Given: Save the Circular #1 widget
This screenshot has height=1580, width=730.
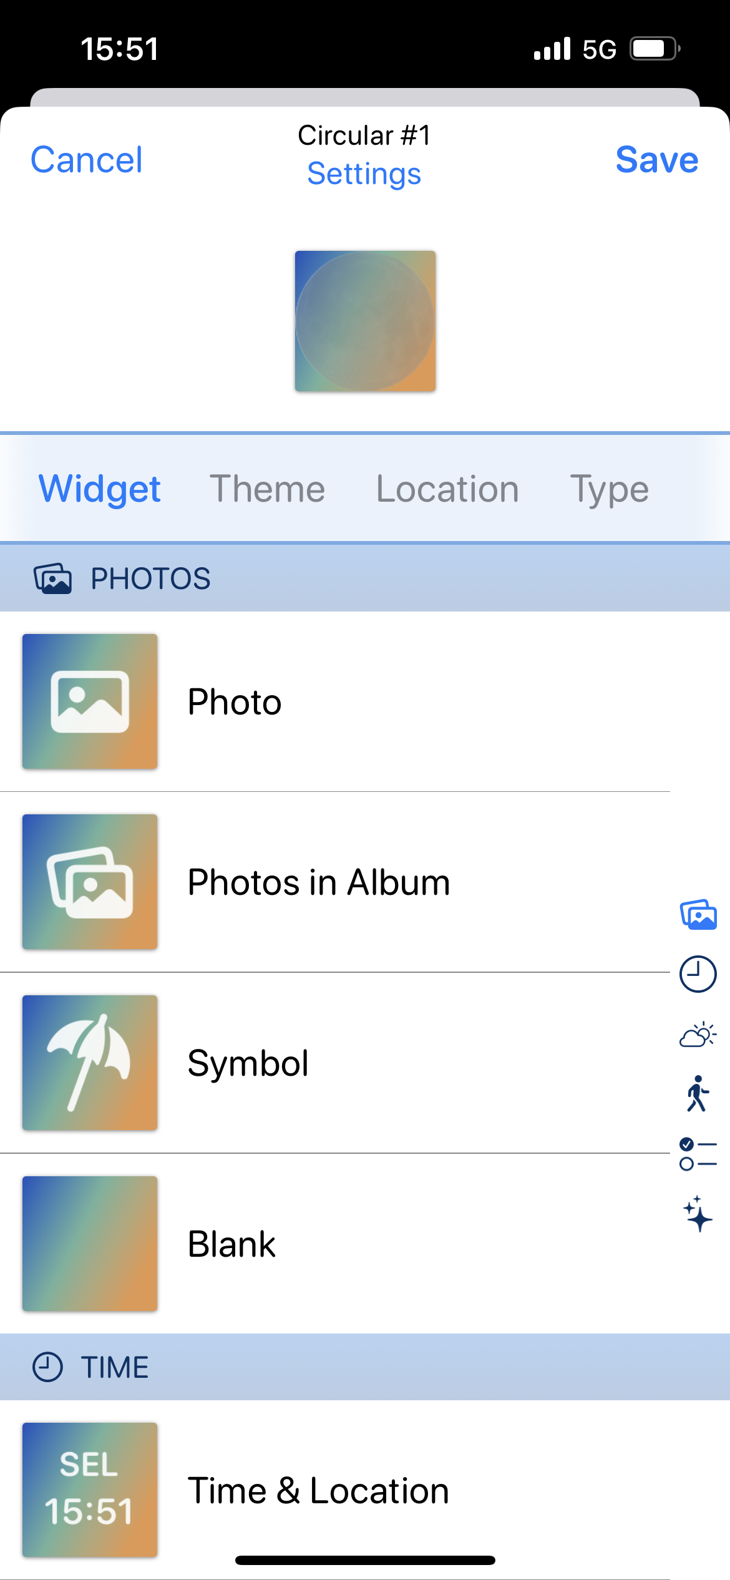Looking at the screenshot, I should 656,160.
